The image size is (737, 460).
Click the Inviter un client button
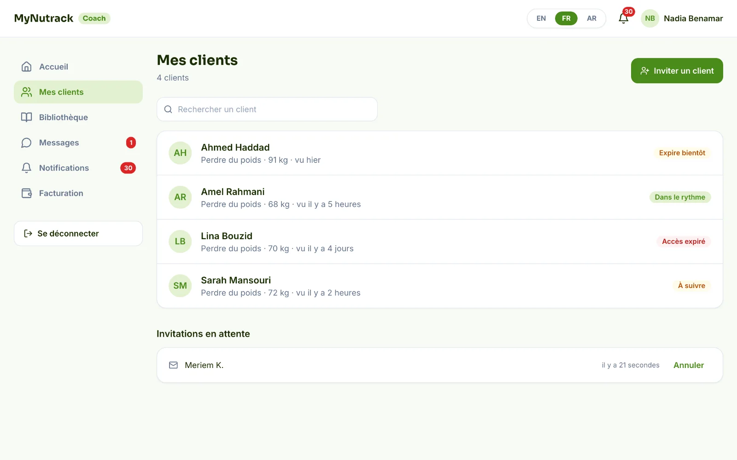(x=677, y=71)
